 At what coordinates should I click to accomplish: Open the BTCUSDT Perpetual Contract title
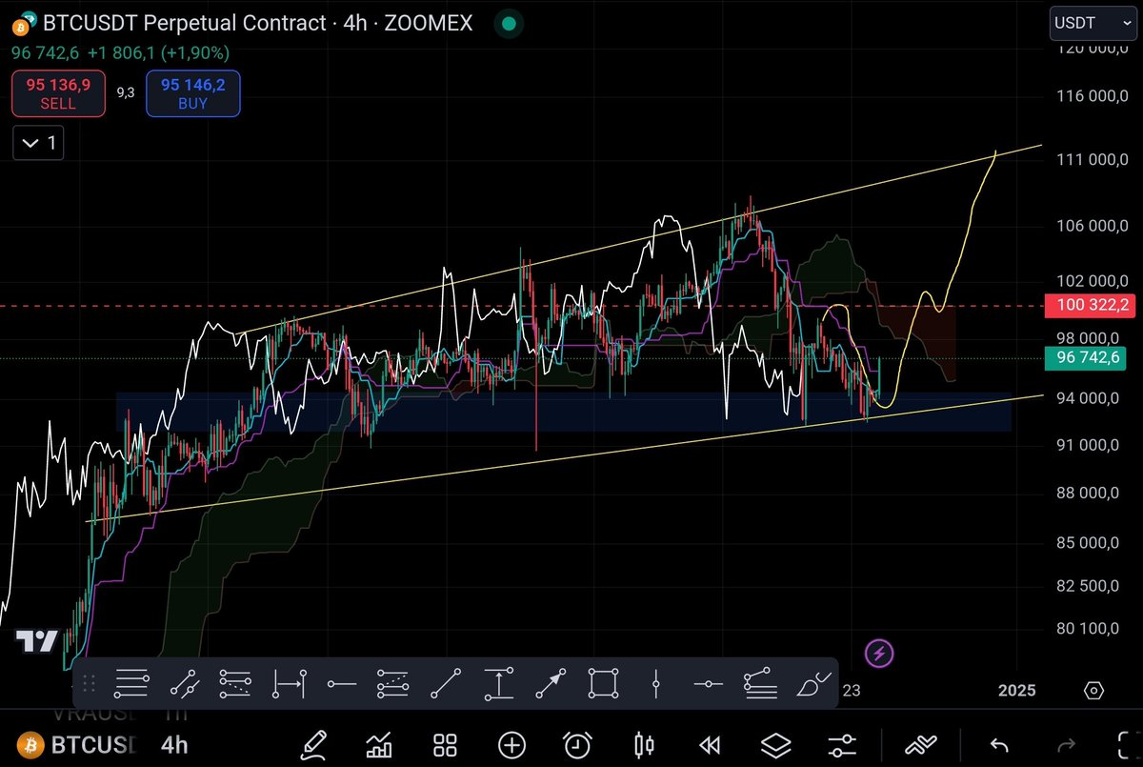[257, 23]
